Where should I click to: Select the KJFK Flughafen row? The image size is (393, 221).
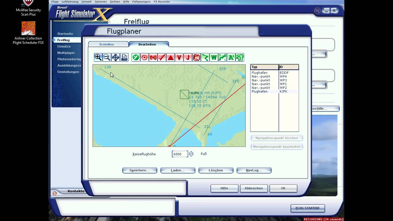point(274,91)
